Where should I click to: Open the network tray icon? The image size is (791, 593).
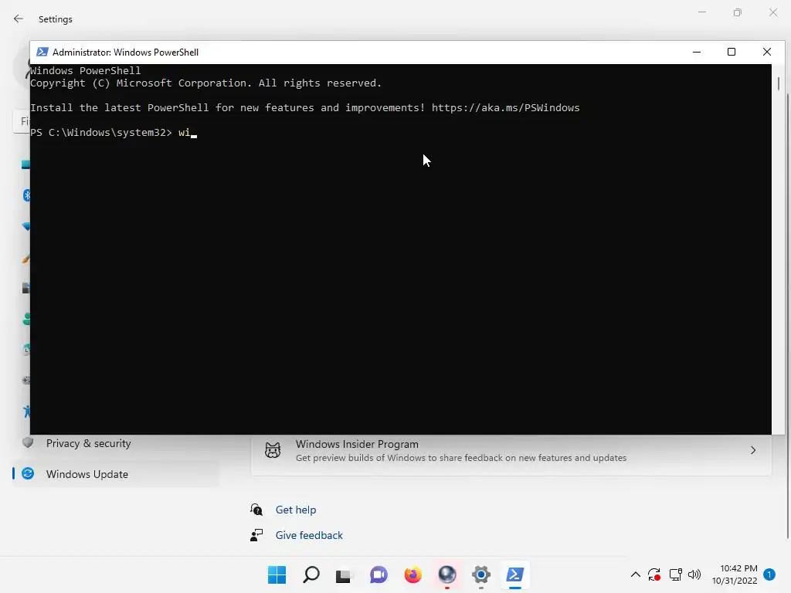click(x=675, y=574)
